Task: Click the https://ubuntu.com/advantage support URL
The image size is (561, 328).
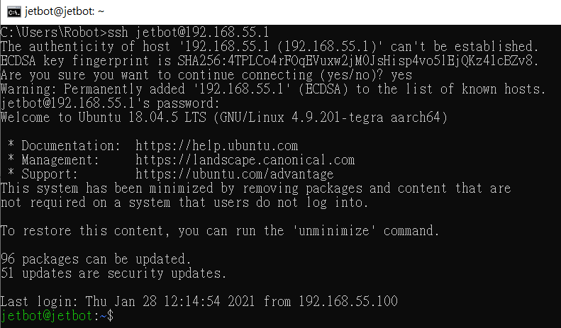Action: 234,174
